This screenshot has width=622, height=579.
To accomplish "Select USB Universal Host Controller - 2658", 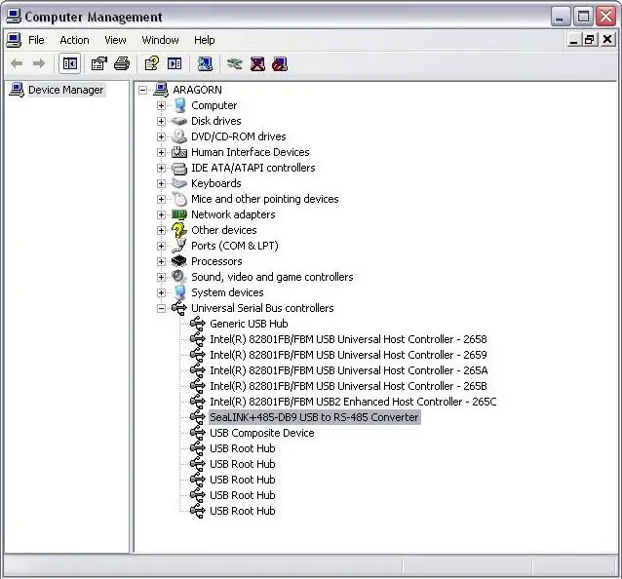I will tap(348, 339).
